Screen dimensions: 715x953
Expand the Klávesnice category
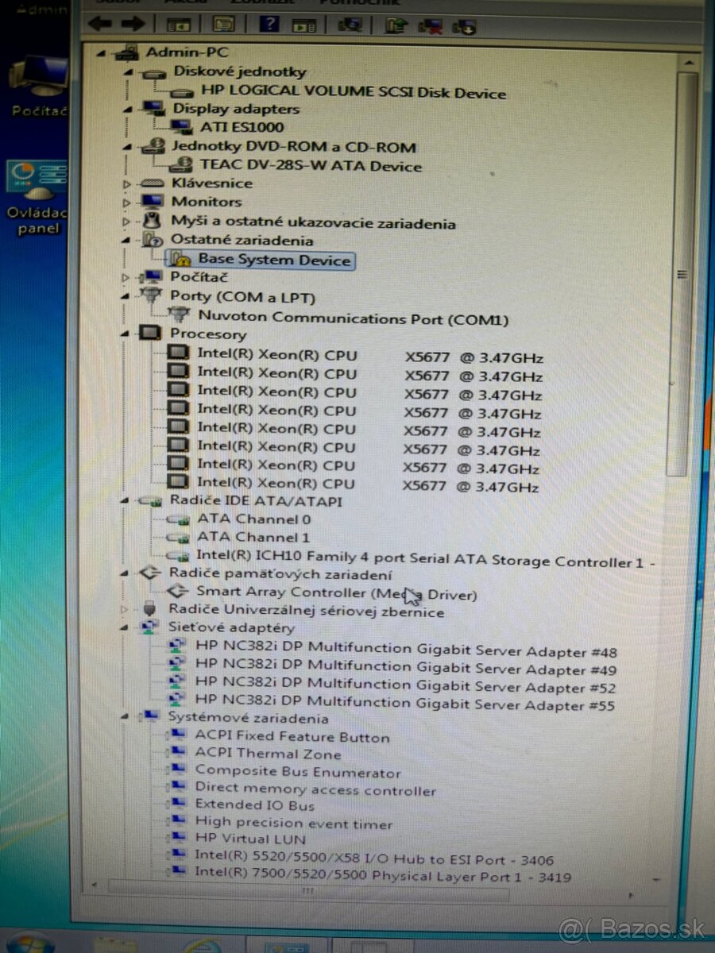click(127, 183)
